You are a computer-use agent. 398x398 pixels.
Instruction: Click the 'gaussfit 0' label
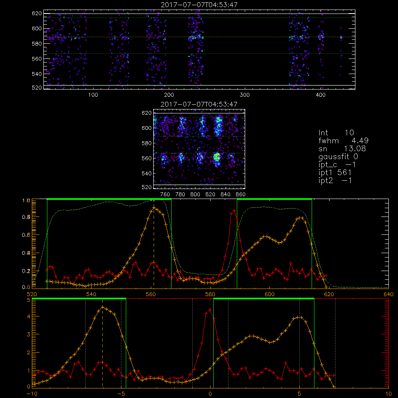[x=338, y=156]
